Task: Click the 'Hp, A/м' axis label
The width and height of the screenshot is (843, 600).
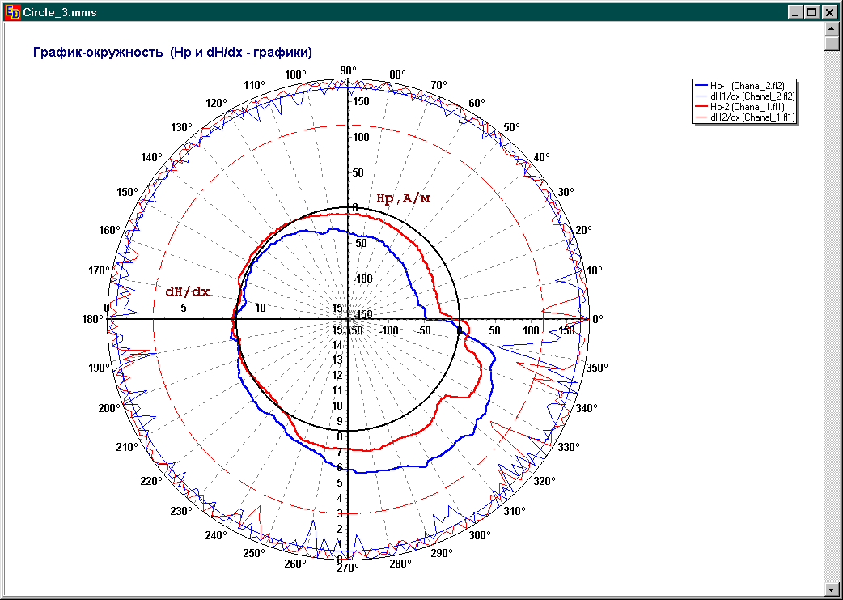Action: click(403, 198)
